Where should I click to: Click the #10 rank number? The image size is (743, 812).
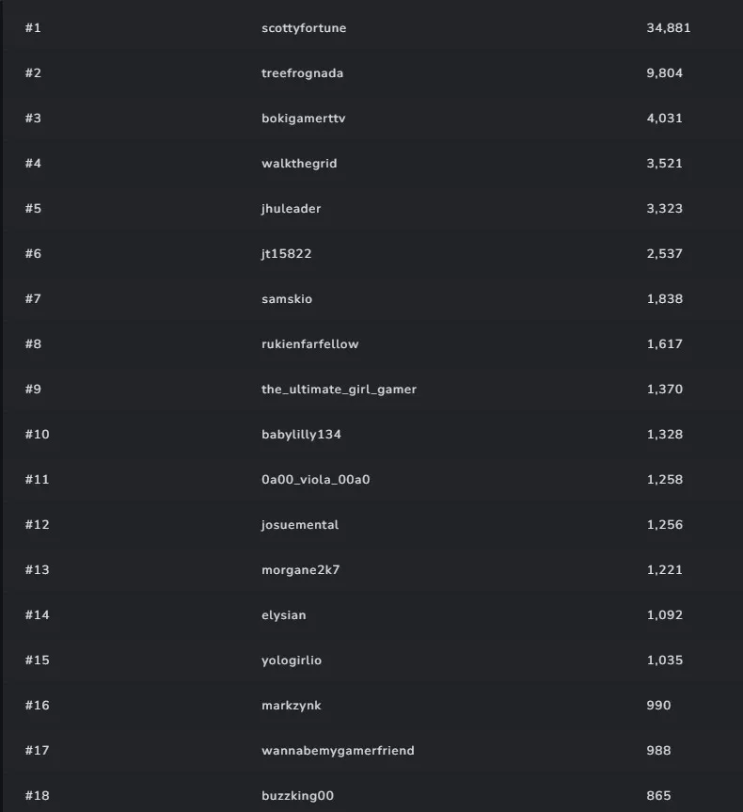[37, 435]
